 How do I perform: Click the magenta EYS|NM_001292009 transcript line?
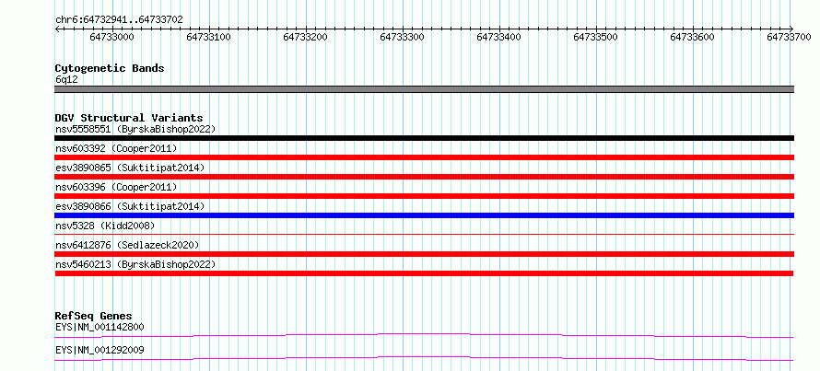(424, 358)
